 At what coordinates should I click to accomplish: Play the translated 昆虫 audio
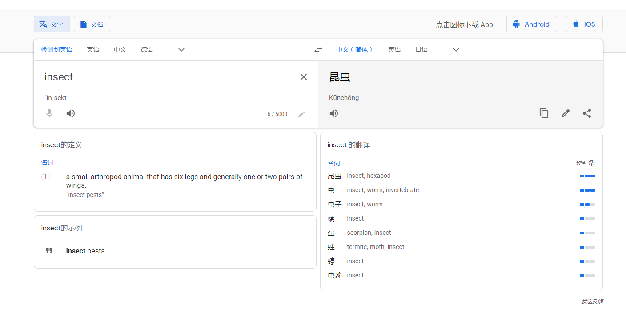click(334, 113)
